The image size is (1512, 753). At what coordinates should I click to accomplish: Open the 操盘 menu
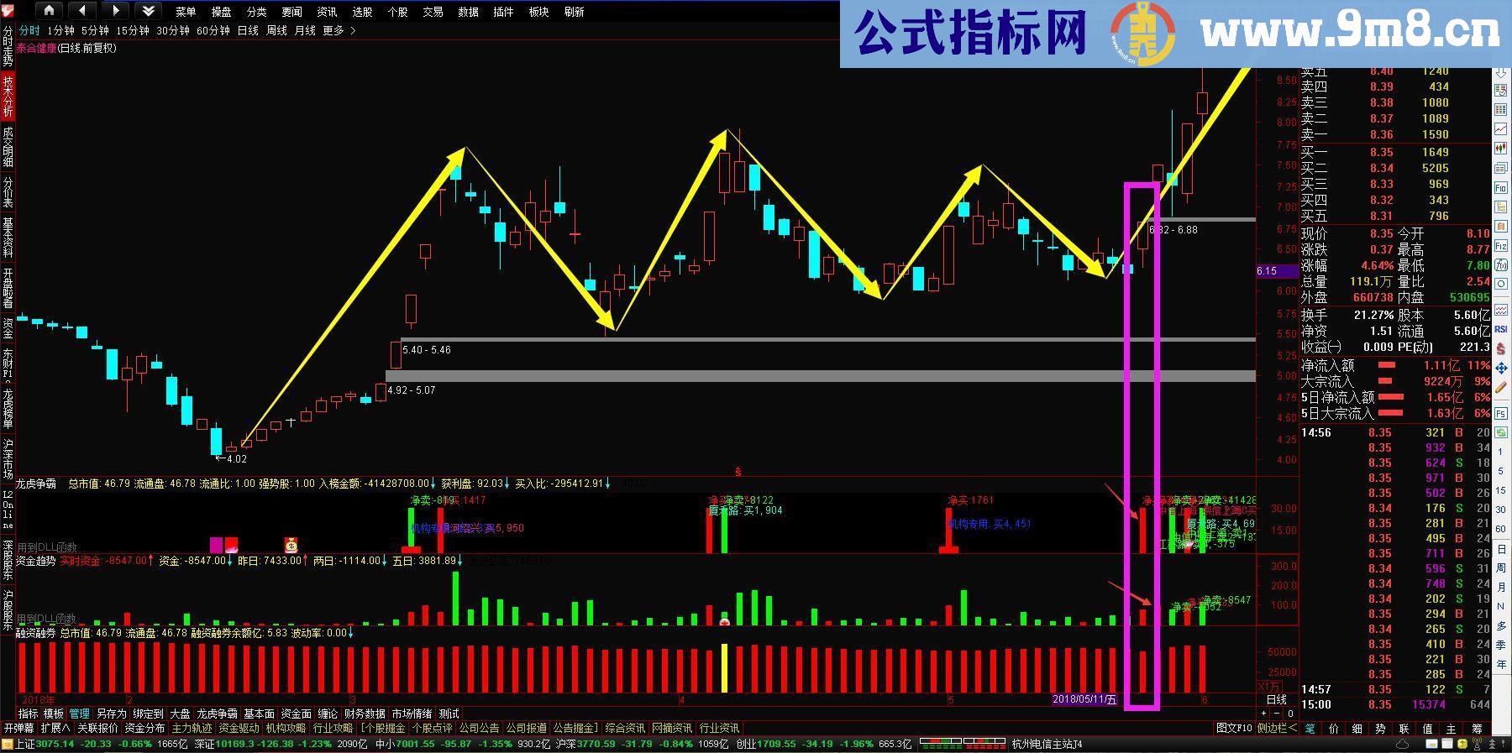(x=221, y=12)
